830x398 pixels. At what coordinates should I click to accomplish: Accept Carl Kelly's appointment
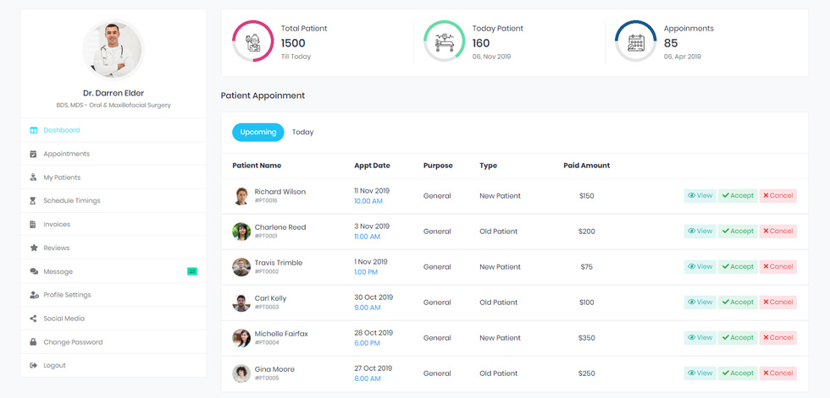738,302
